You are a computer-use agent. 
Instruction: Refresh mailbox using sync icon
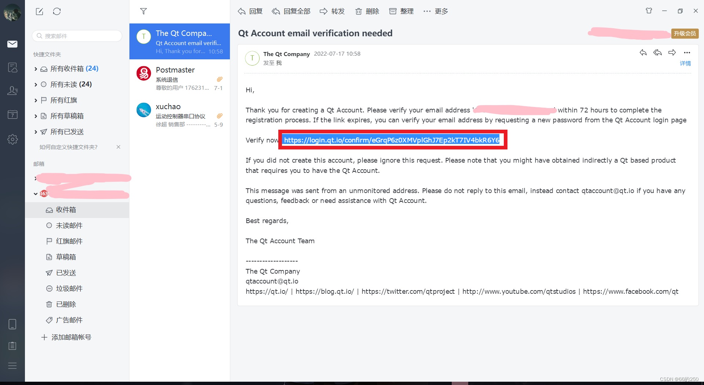tap(57, 11)
